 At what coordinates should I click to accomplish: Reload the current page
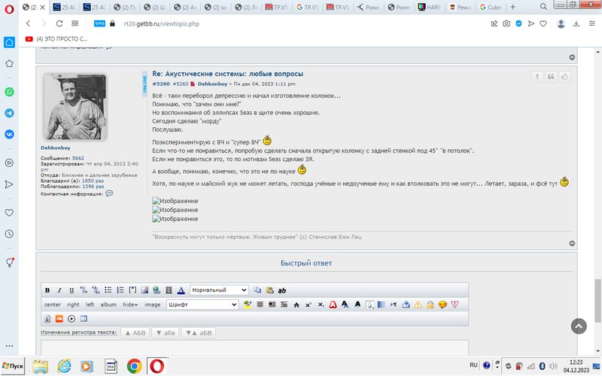point(59,23)
